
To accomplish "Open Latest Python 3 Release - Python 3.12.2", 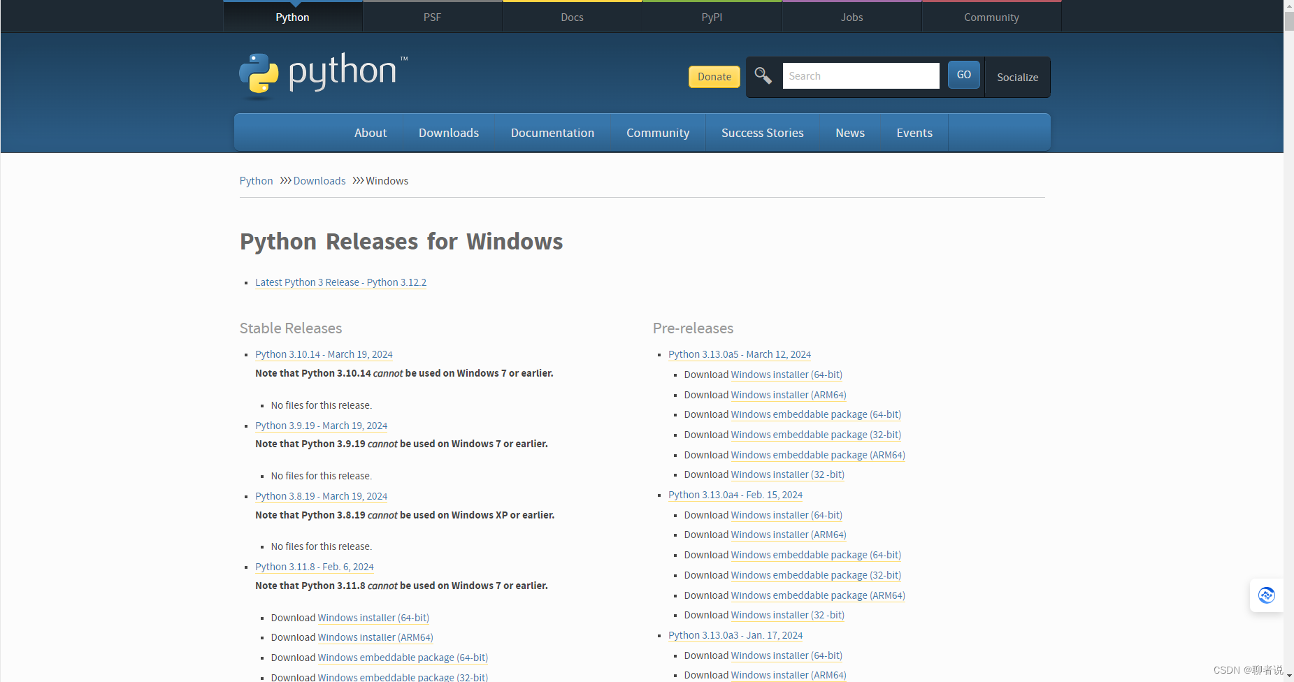I will point(340,282).
